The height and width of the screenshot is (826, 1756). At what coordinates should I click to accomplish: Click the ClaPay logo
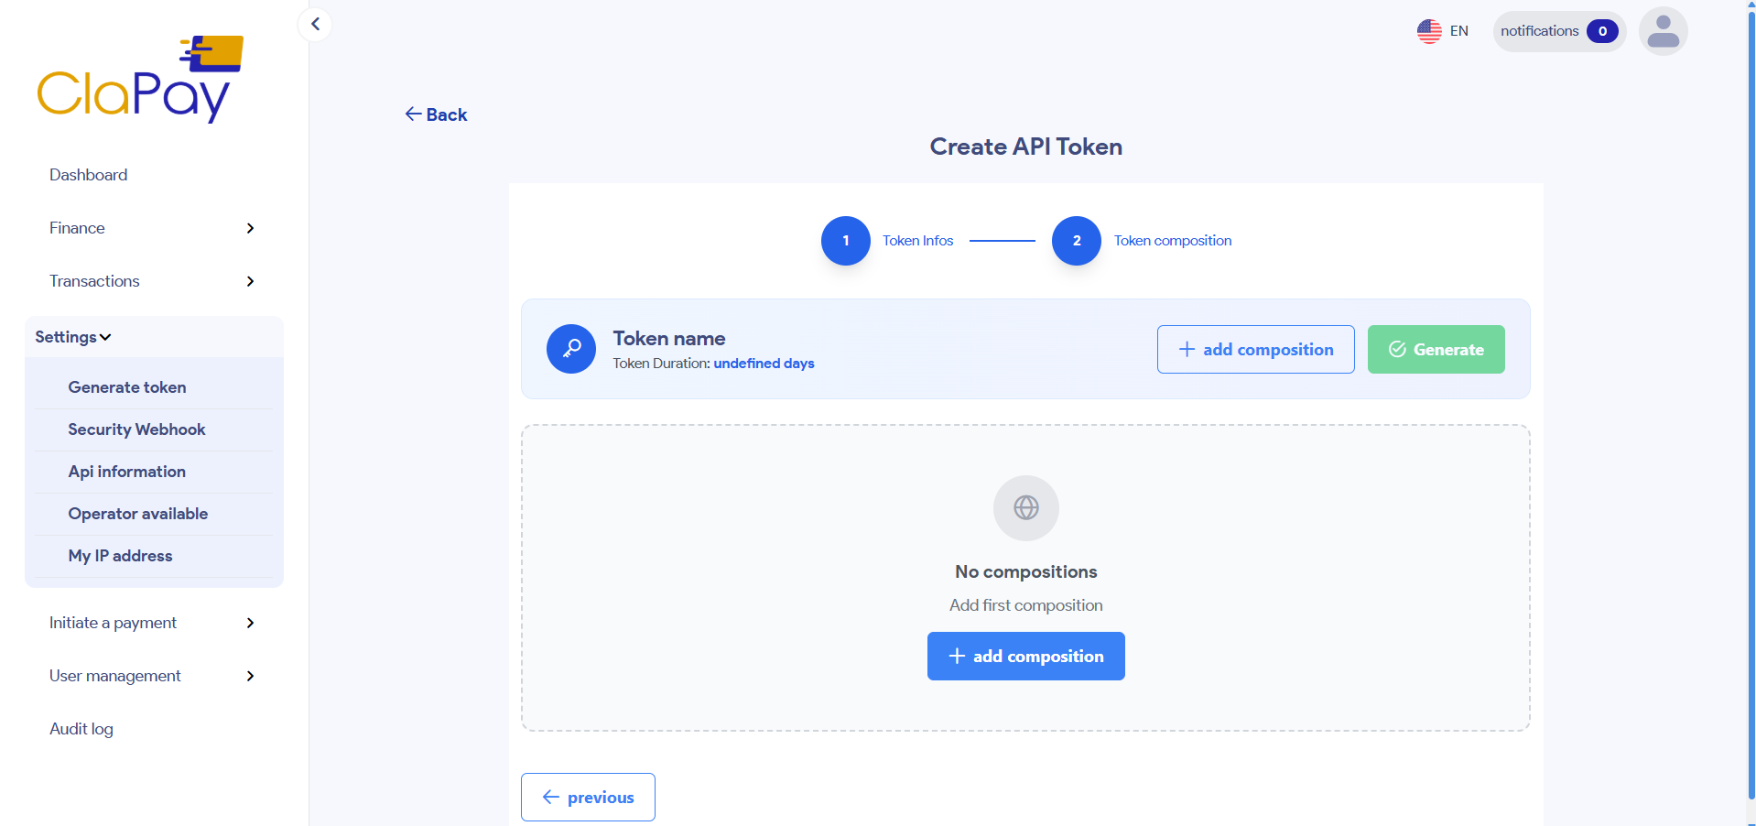pyautogui.click(x=139, y=78)
